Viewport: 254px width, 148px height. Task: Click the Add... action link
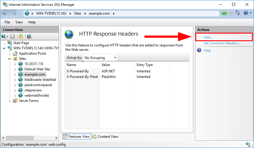pos(208,37)
